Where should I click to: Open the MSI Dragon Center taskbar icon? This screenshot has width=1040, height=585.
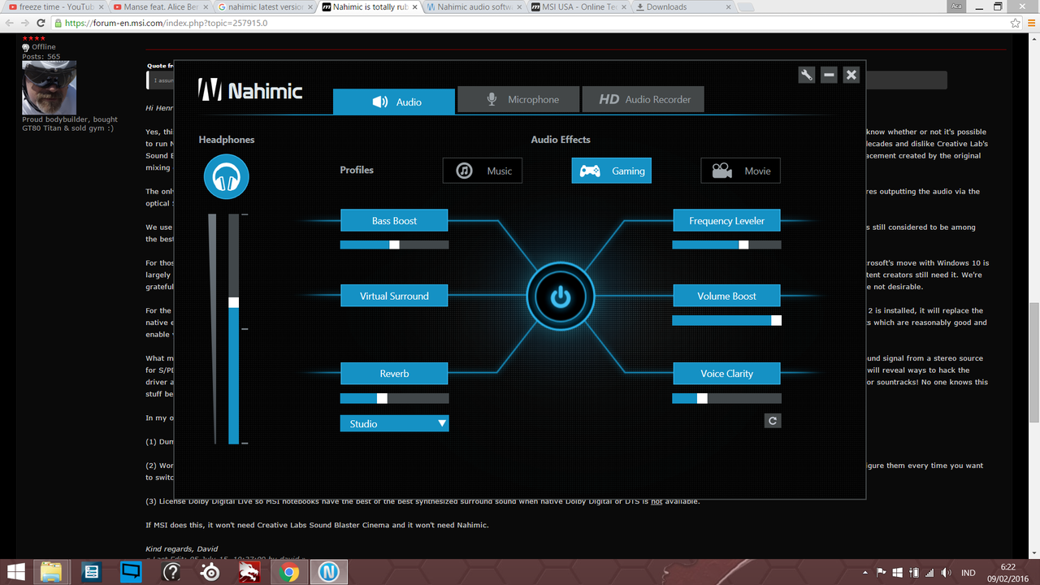coord(249,572)
